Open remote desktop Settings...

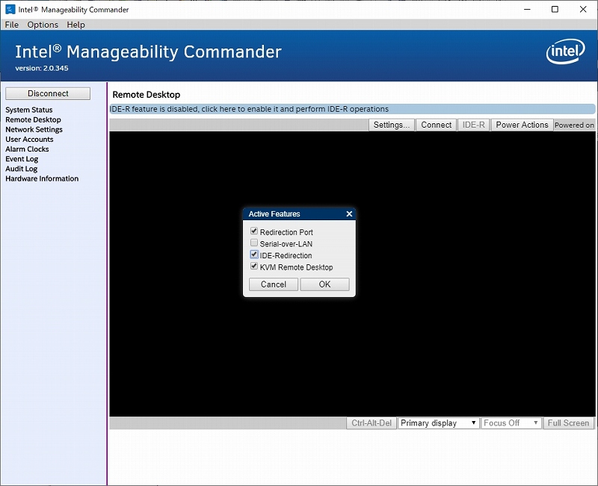point(391,125)
